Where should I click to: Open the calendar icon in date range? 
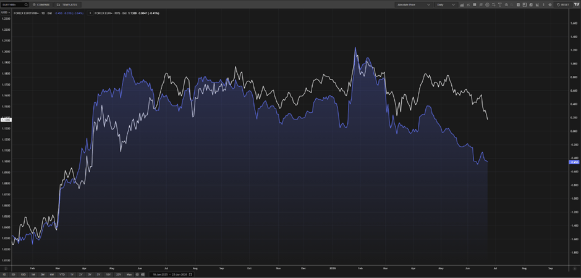pyautogui.click(x=190, y=275)
